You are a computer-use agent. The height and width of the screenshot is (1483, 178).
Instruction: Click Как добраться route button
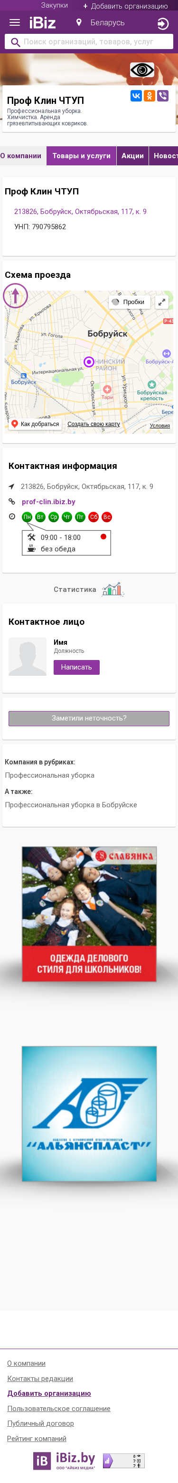[35, 424]
